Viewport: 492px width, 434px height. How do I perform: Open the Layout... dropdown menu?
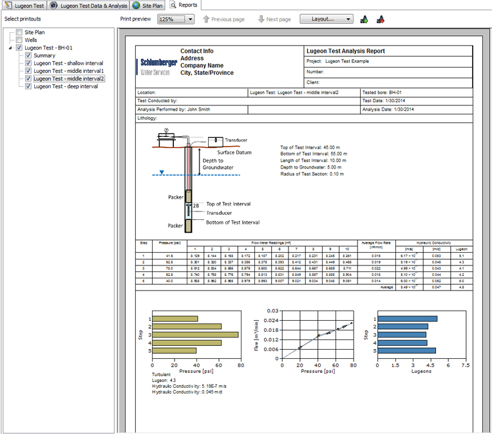click(326, 19)
